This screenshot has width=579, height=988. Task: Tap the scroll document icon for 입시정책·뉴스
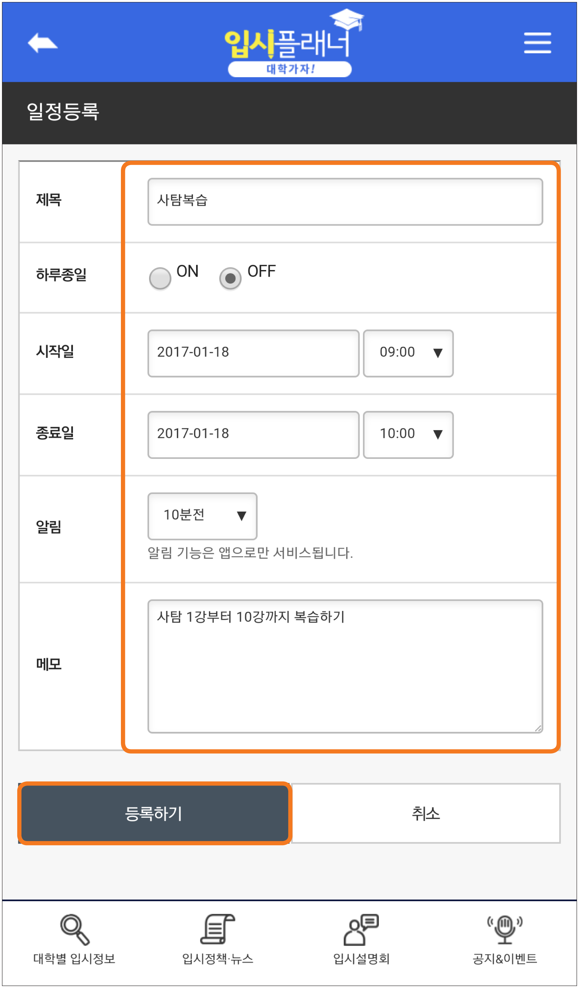[218, 929]
